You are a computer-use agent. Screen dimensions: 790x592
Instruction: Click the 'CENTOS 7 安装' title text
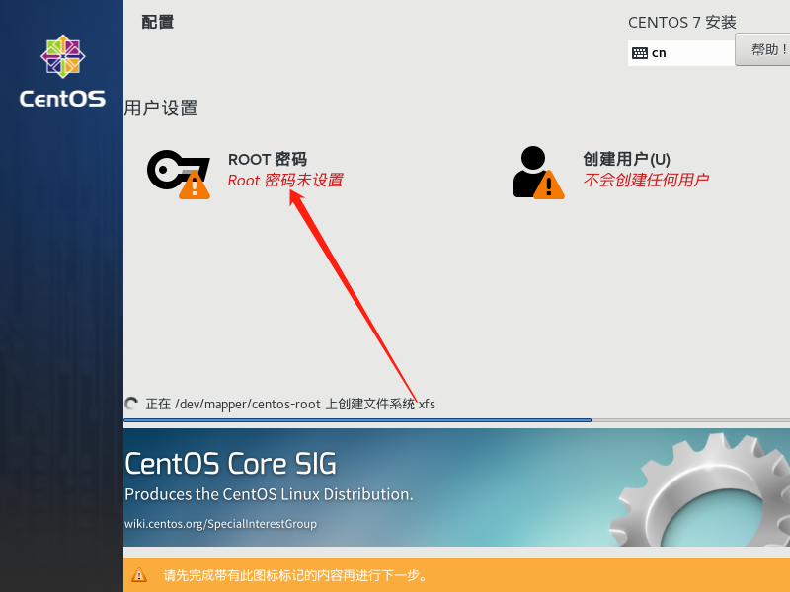click(682, 22)
